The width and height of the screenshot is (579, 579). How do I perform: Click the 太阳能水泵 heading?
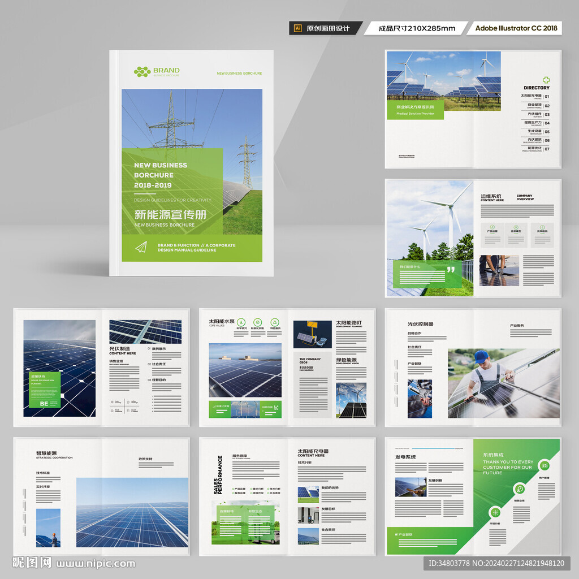point(222,321)
